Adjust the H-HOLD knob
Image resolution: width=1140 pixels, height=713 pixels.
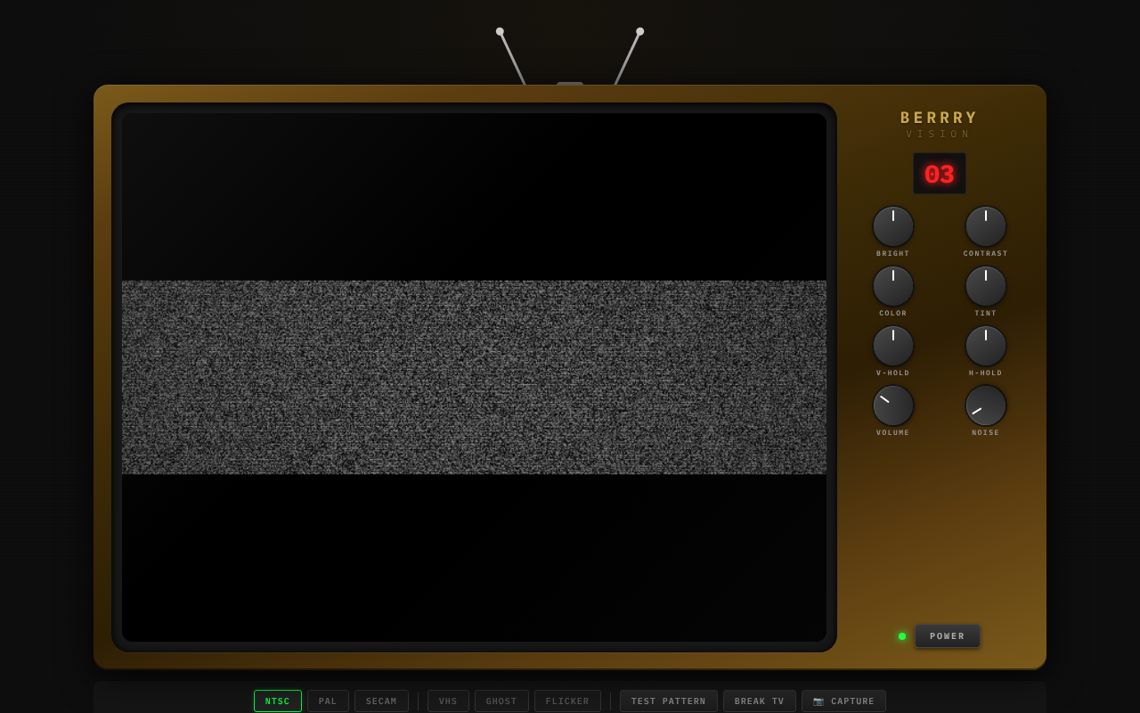[x=985, y=345]
